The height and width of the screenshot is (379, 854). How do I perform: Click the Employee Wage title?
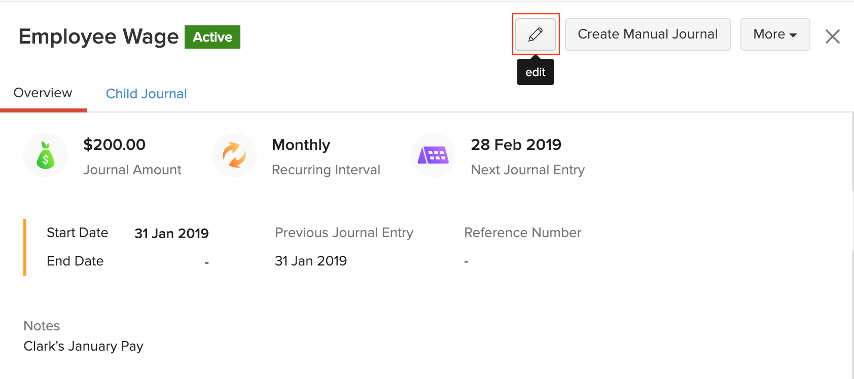(98, 36)
